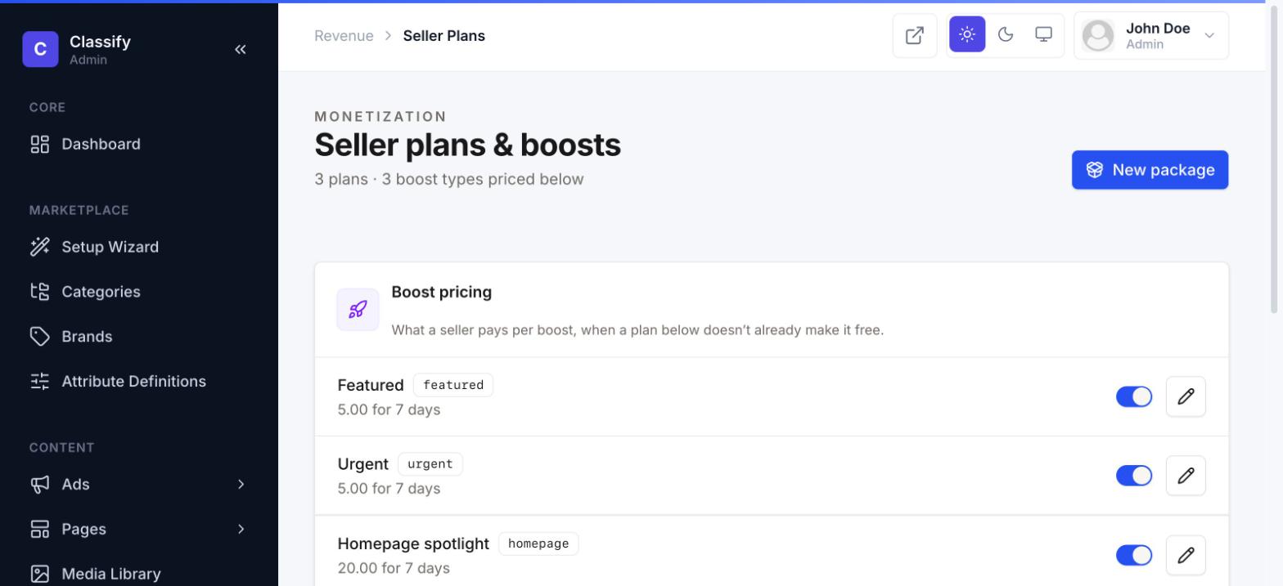Image resolution: width=1283 pixels, height=586 pixels.
Task: Click '20.00 for 7 days' price text
Action: (x=394, y=568)
